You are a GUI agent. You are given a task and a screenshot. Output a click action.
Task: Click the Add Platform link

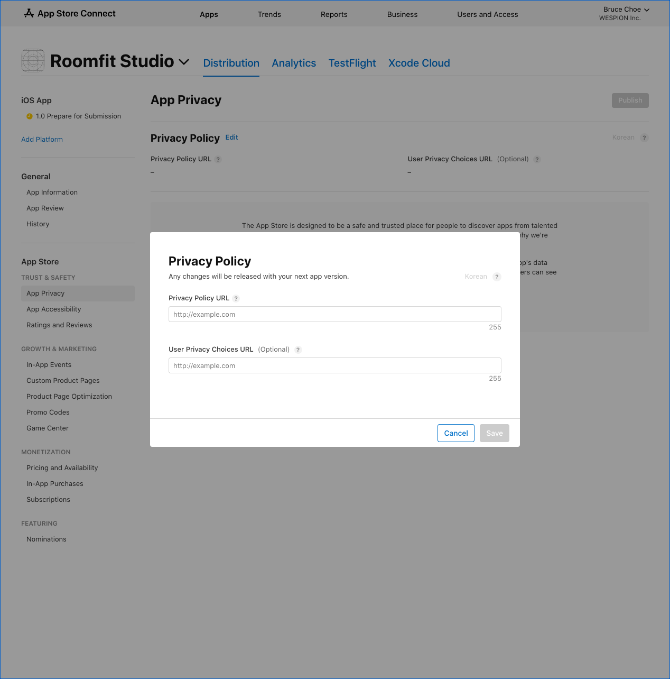point(42,140)
